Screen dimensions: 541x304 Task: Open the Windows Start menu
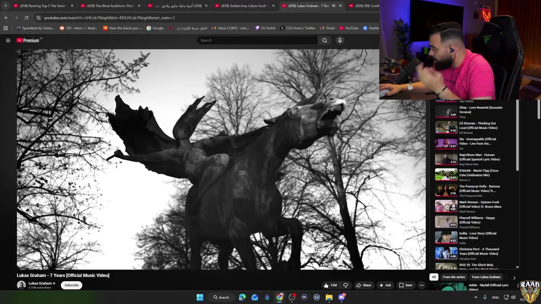click(x=200, y=297)
